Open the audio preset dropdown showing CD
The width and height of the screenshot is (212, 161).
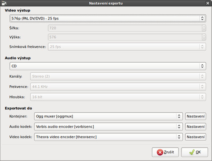click(x=108, y=66)
